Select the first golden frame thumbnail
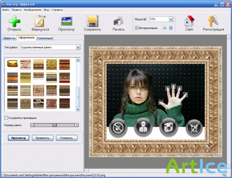 click(13, 64)
